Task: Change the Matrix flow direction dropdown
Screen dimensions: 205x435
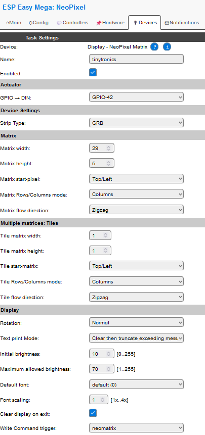Action: [x=136, y=210]
